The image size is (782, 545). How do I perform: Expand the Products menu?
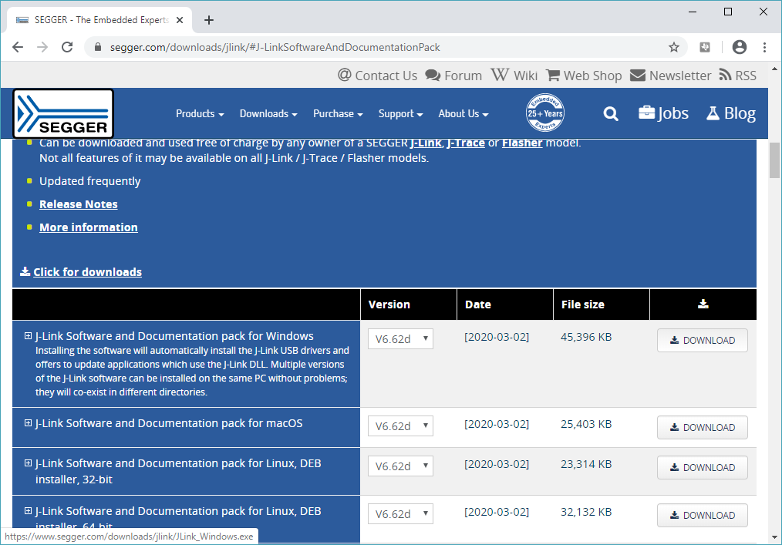click(x=200, y=113)
